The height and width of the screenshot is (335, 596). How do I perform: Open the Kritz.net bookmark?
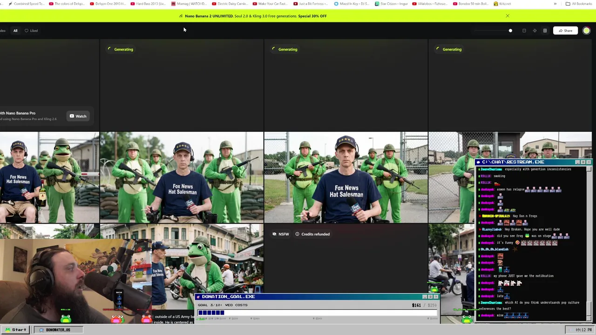502,4
